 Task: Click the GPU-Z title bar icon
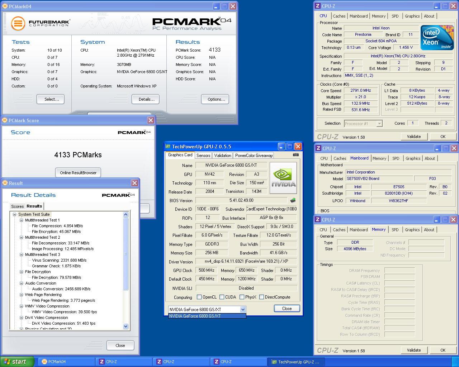point(168,146)
